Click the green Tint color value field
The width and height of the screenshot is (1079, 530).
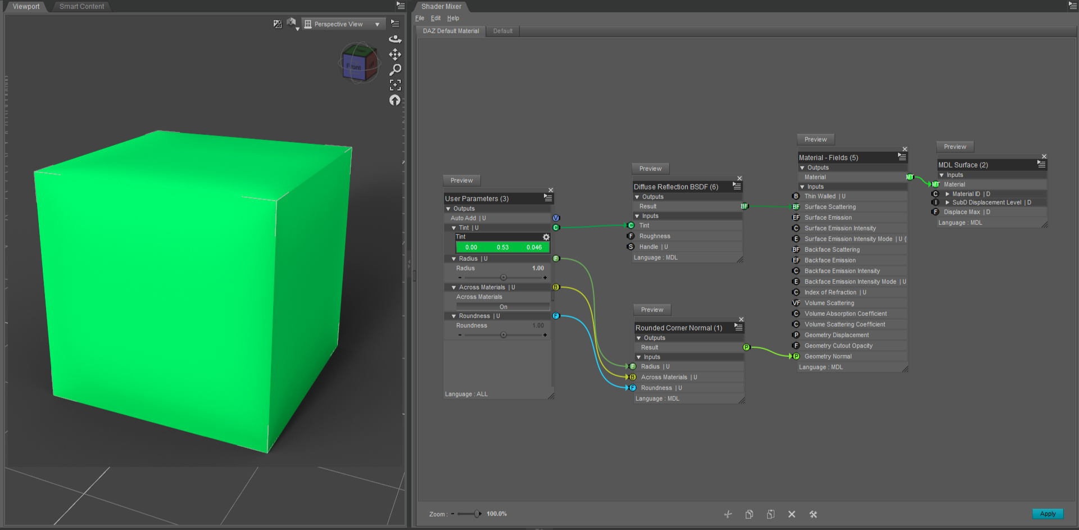[x=503, y=247]
